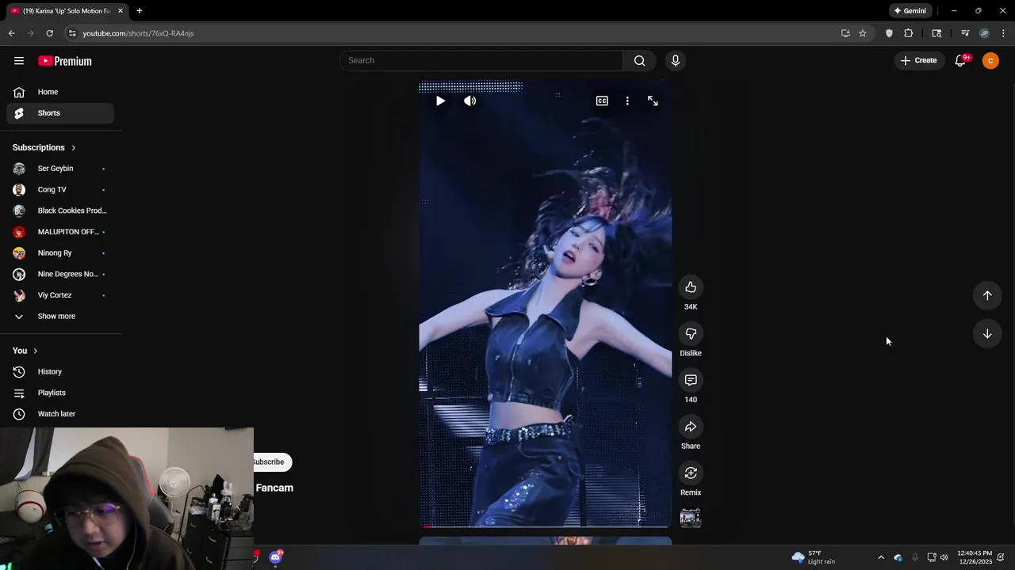Open the sound thumbnail of the Short
This screenshot has height=570, width=1015.
coord(691,519)
